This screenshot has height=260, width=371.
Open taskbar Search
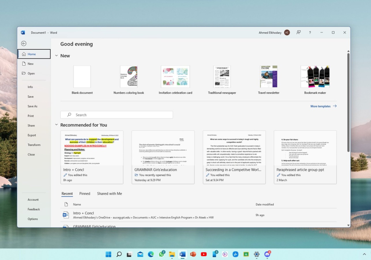click(119, 254)
